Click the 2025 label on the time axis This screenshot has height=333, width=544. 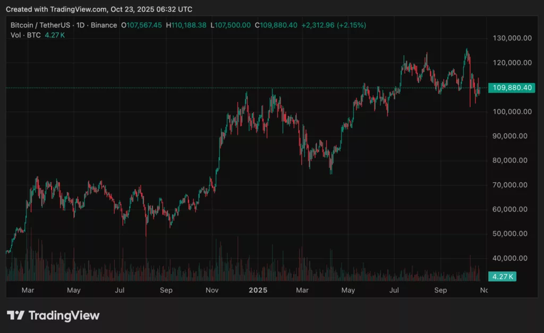coord(258,291)
